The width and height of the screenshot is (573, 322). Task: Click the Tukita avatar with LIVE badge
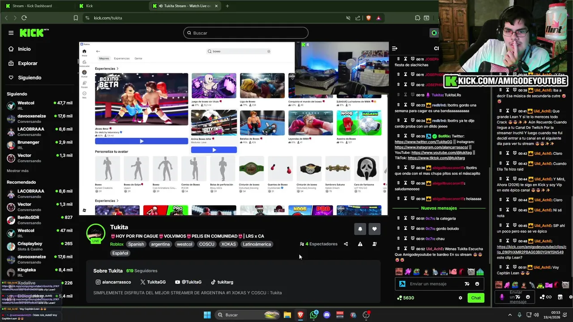95,234
